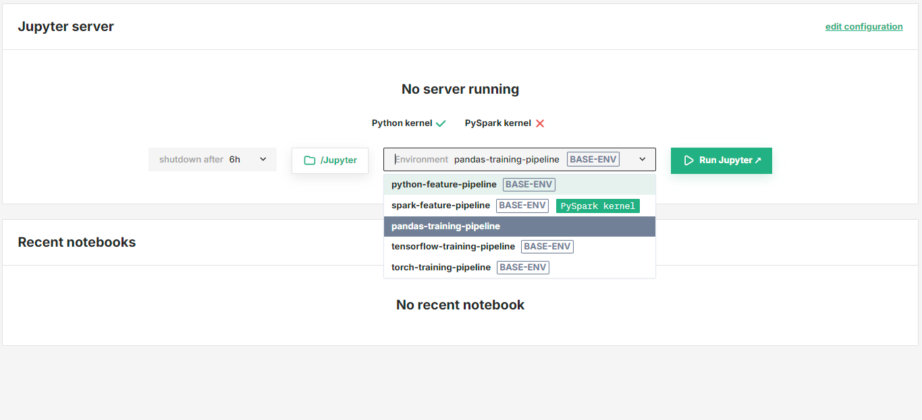Click the green checkmark beside Python kernel
Image resolution: width=922 pixels, height=420 pixels.
(x=442, y=123)
